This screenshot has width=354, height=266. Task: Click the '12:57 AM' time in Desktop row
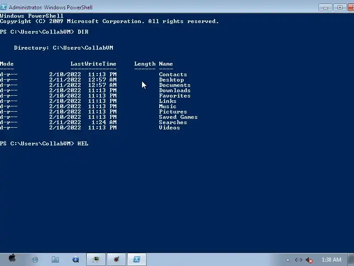tap(102, 80)
